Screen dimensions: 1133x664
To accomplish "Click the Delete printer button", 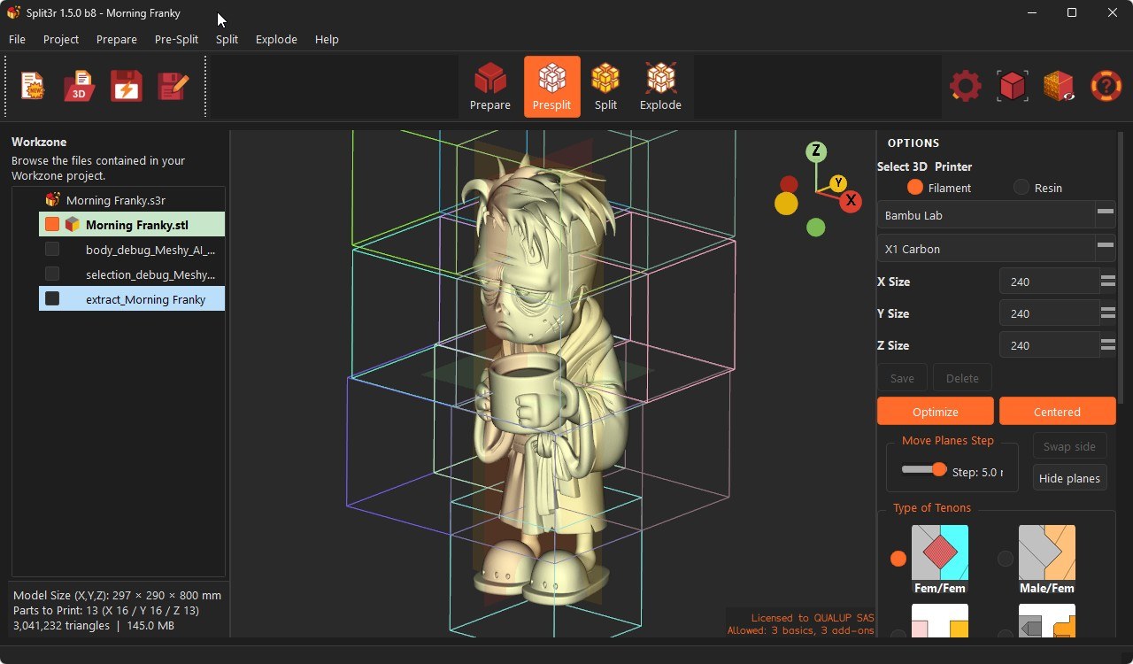I will point(962,378).
